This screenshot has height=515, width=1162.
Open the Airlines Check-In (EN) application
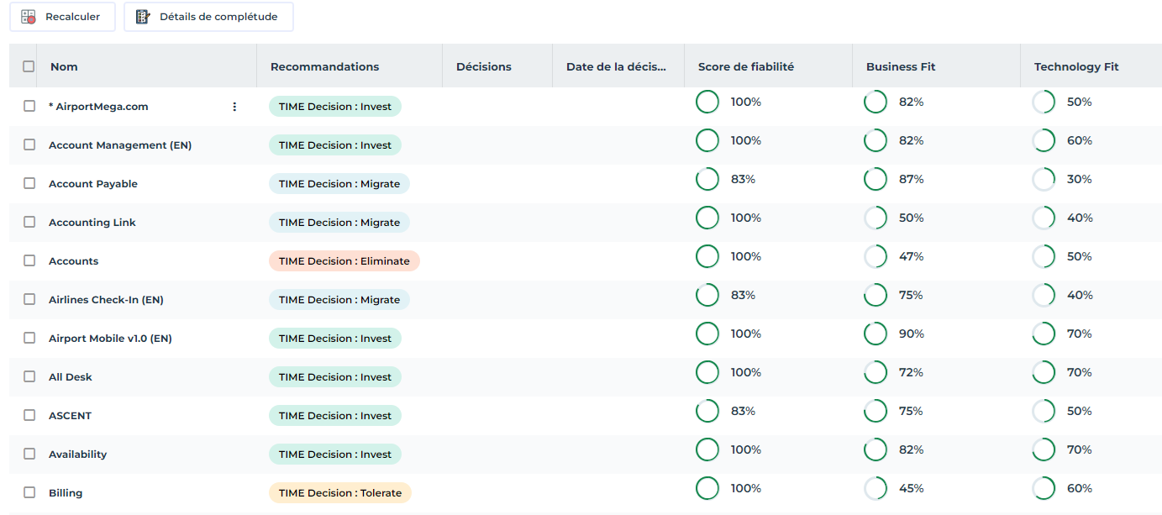tap(106, 300)
